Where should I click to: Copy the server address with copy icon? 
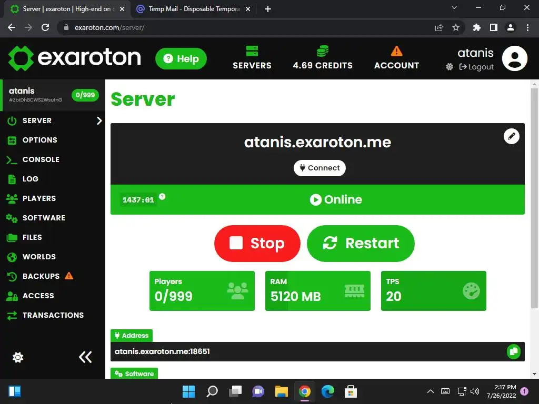[x=514, y=351]
